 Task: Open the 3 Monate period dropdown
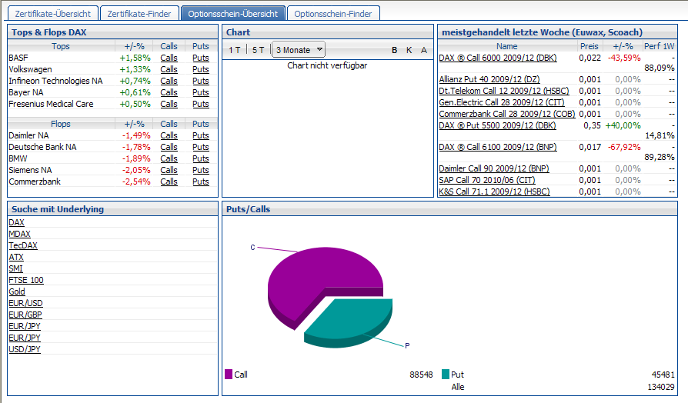[x=299, y=50]
